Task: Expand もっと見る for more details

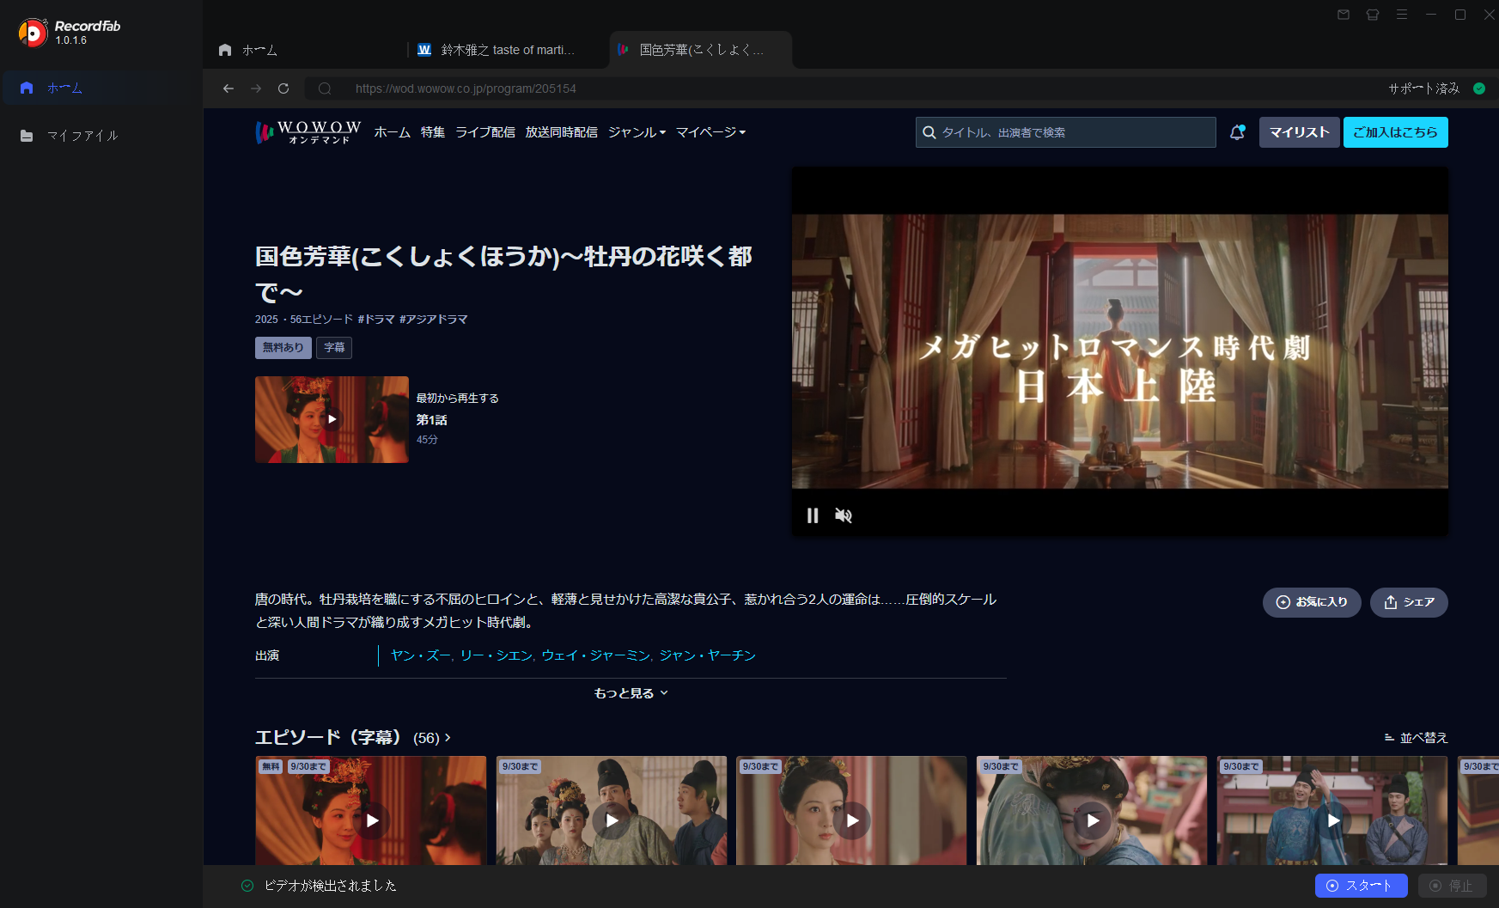Action: [x=631, y=693]
